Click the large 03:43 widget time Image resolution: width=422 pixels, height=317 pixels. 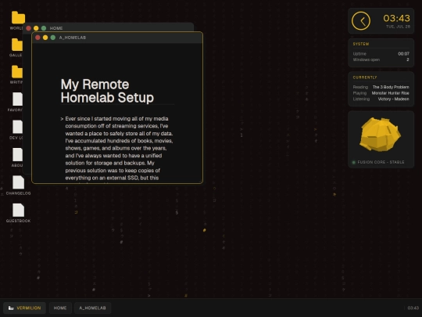[396, 18]
